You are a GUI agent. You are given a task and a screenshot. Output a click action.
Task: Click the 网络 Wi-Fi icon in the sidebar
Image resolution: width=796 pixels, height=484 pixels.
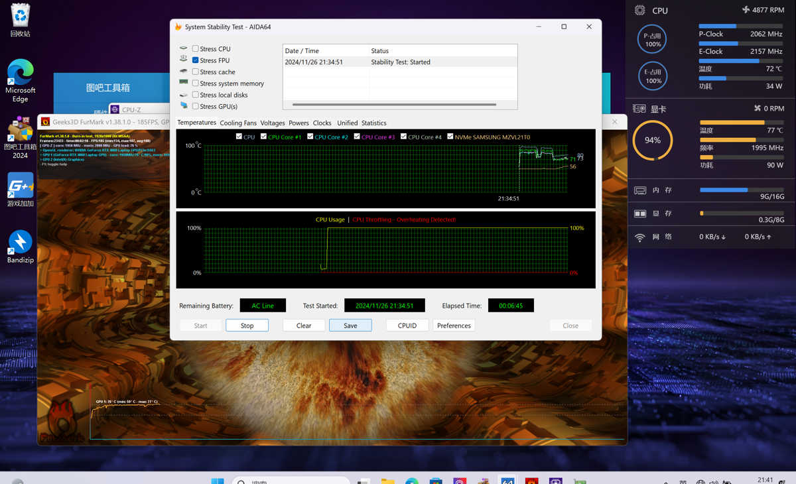640,237
